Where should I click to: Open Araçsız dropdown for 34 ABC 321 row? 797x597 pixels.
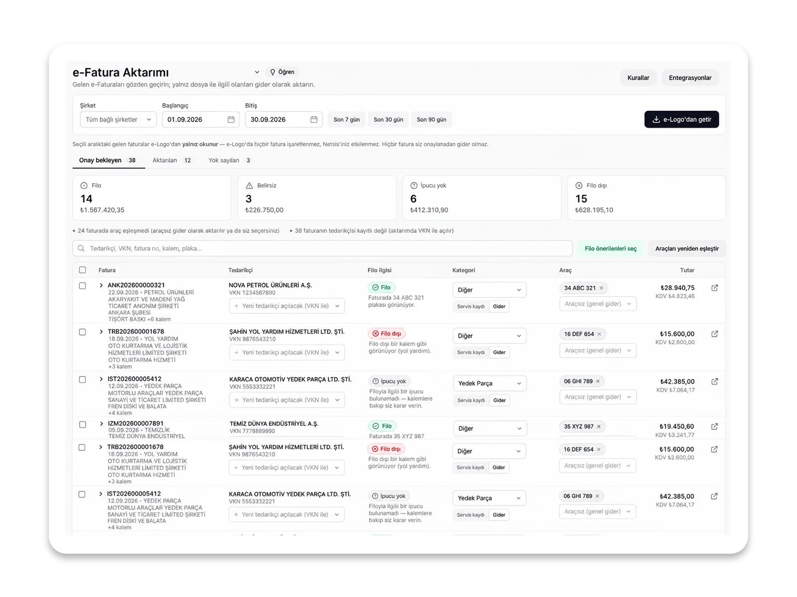(x=598, y=303)
